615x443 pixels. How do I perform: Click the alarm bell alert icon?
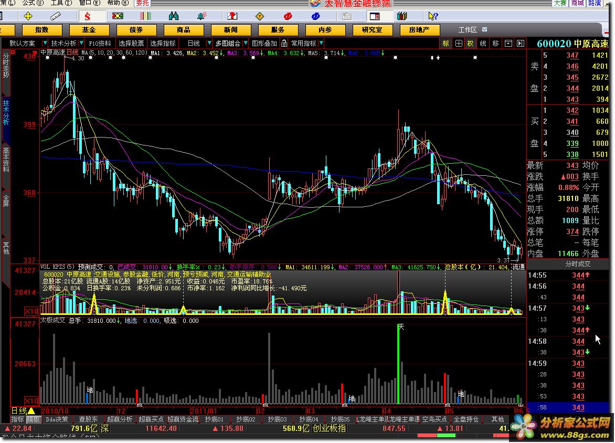coord(202,16)
